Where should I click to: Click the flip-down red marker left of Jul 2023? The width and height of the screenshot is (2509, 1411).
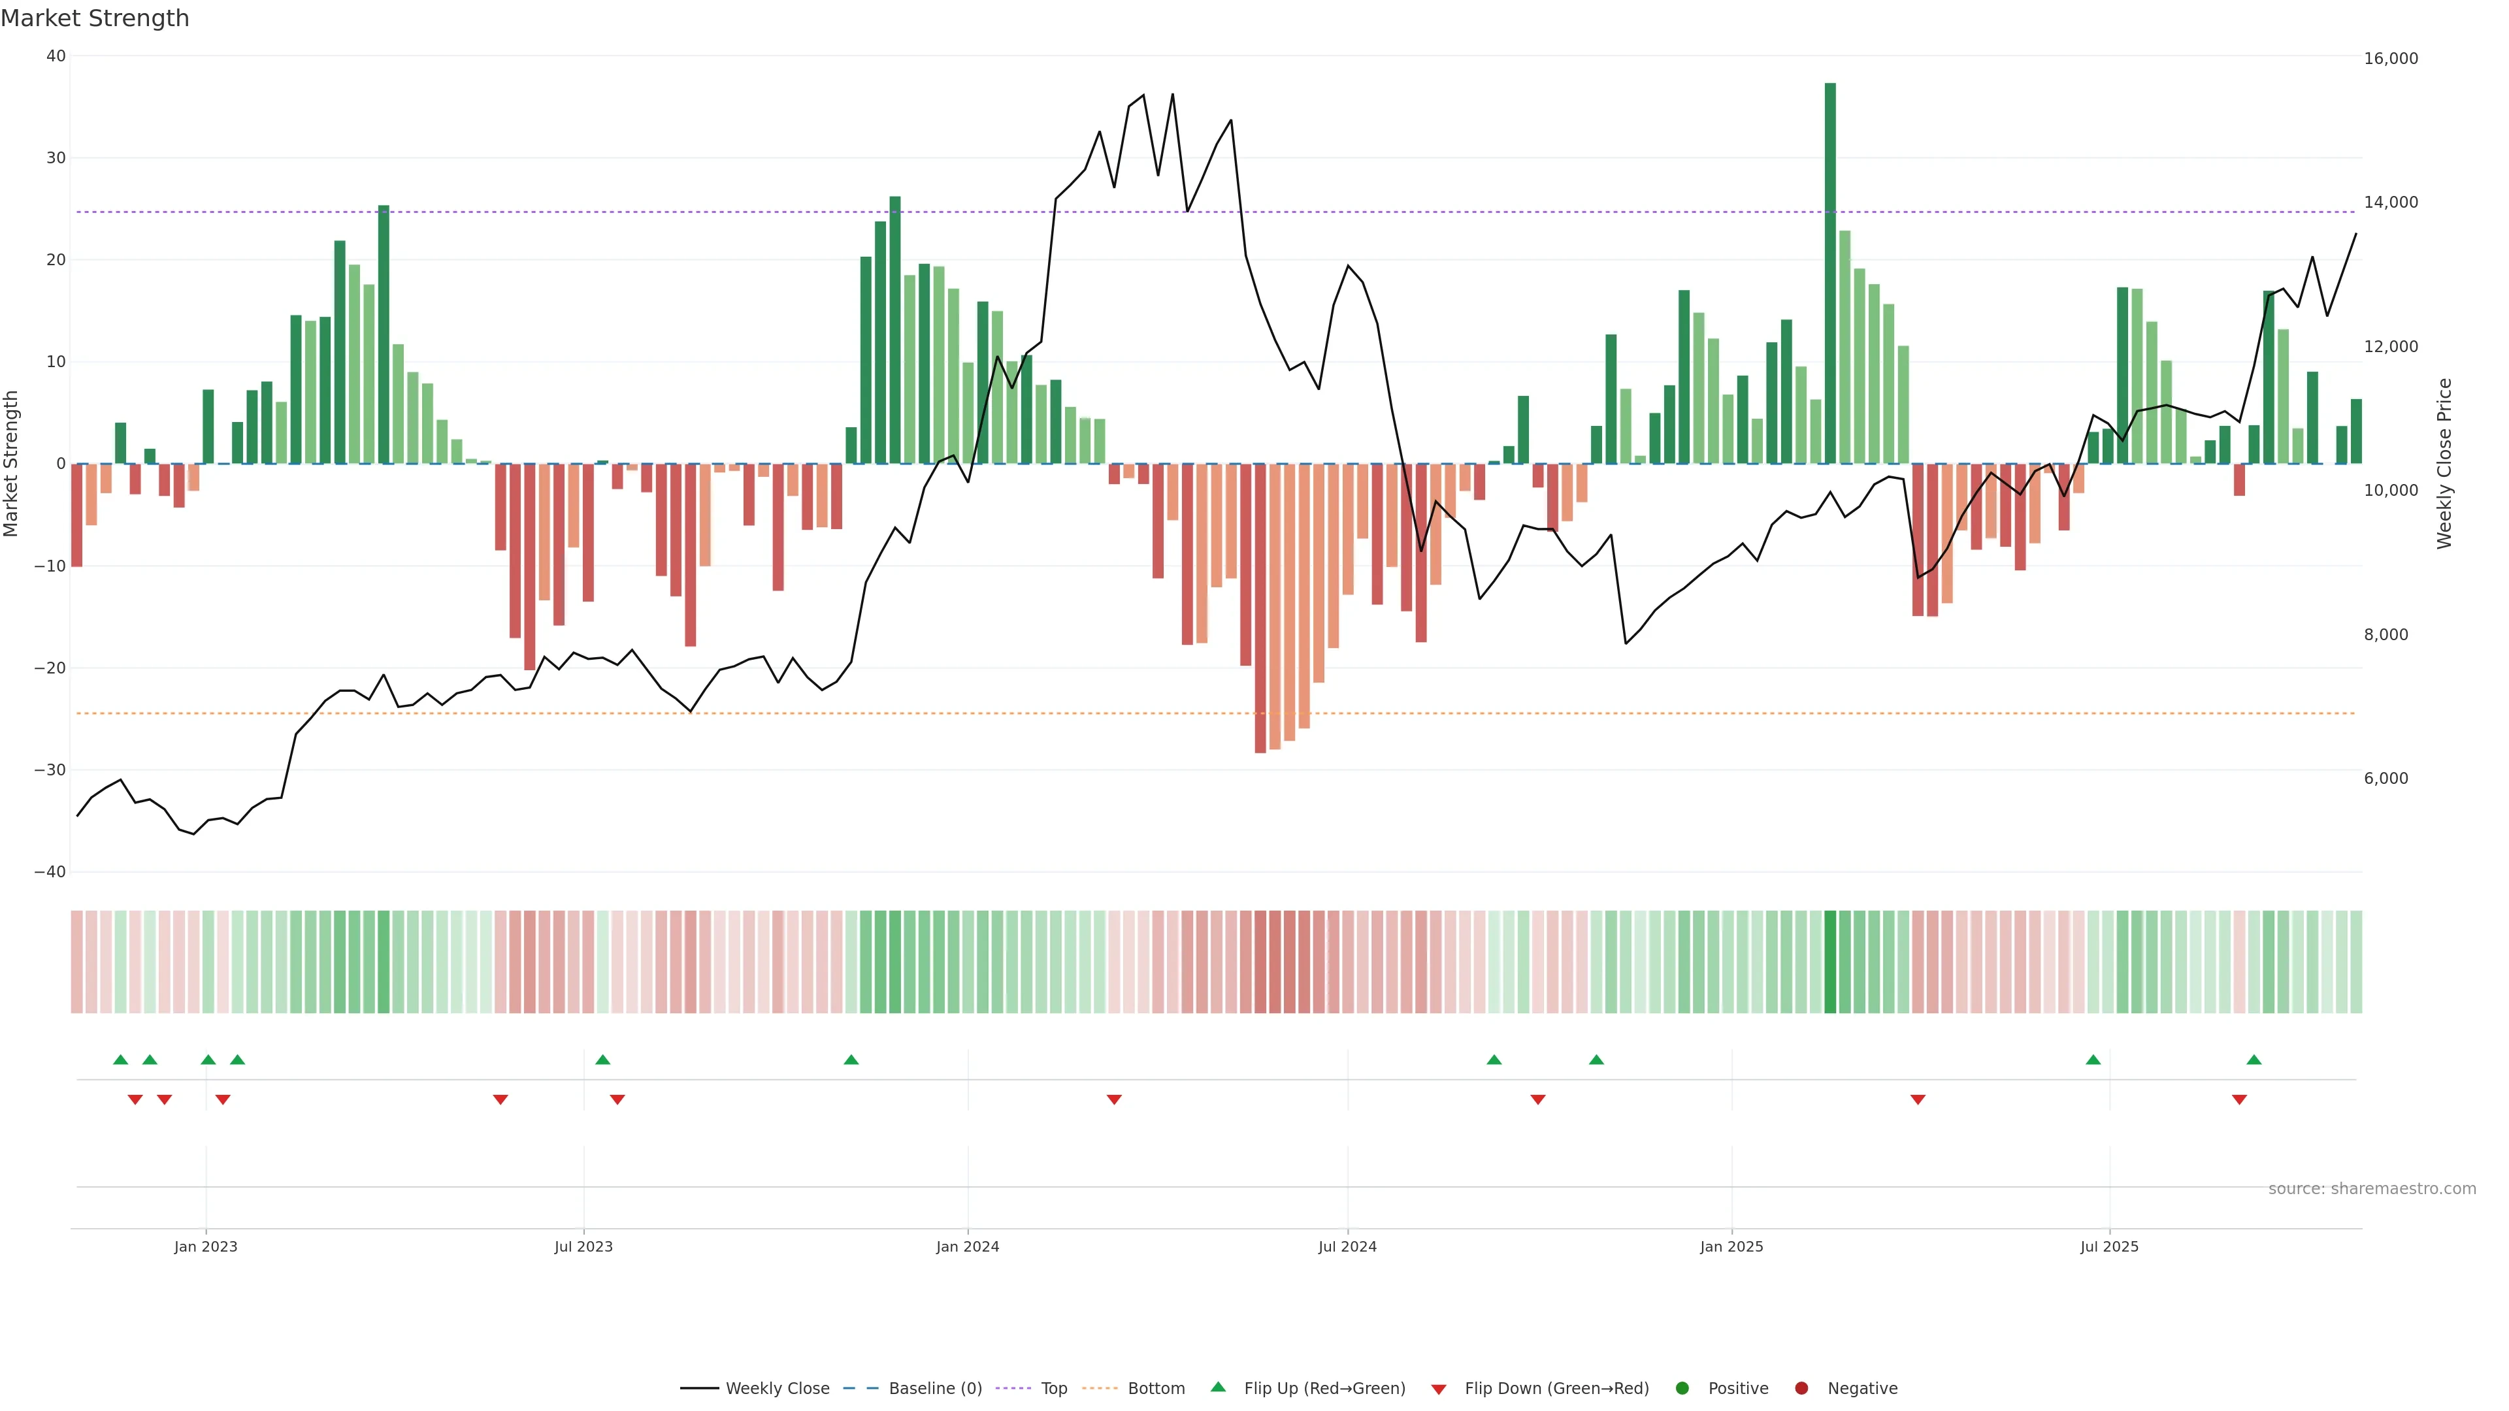pyautogui.click(x=500, y=1099)
